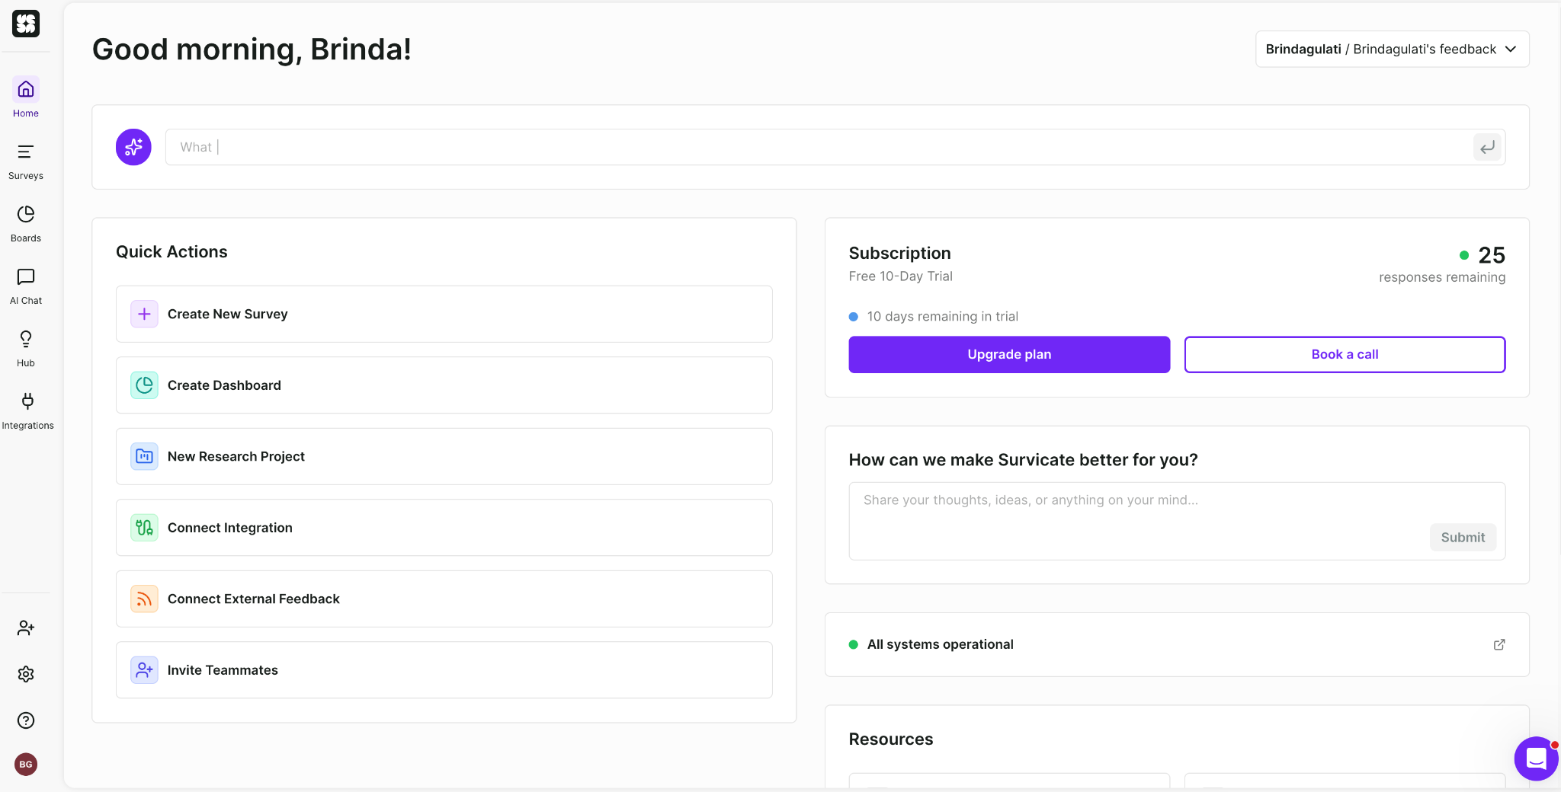Click 10 days remaining in trial text

[942, 316]
